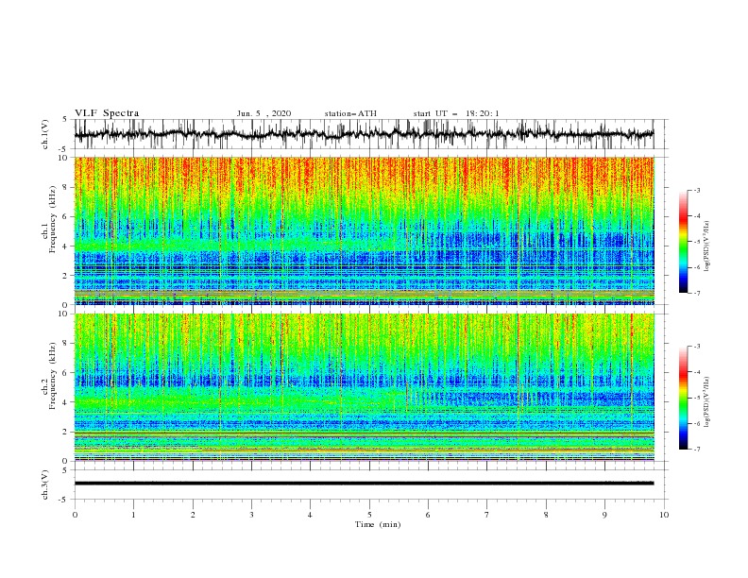Click the time axis tick label "9"
Viewport: 748px width, 578px height.
click(604, 515)
